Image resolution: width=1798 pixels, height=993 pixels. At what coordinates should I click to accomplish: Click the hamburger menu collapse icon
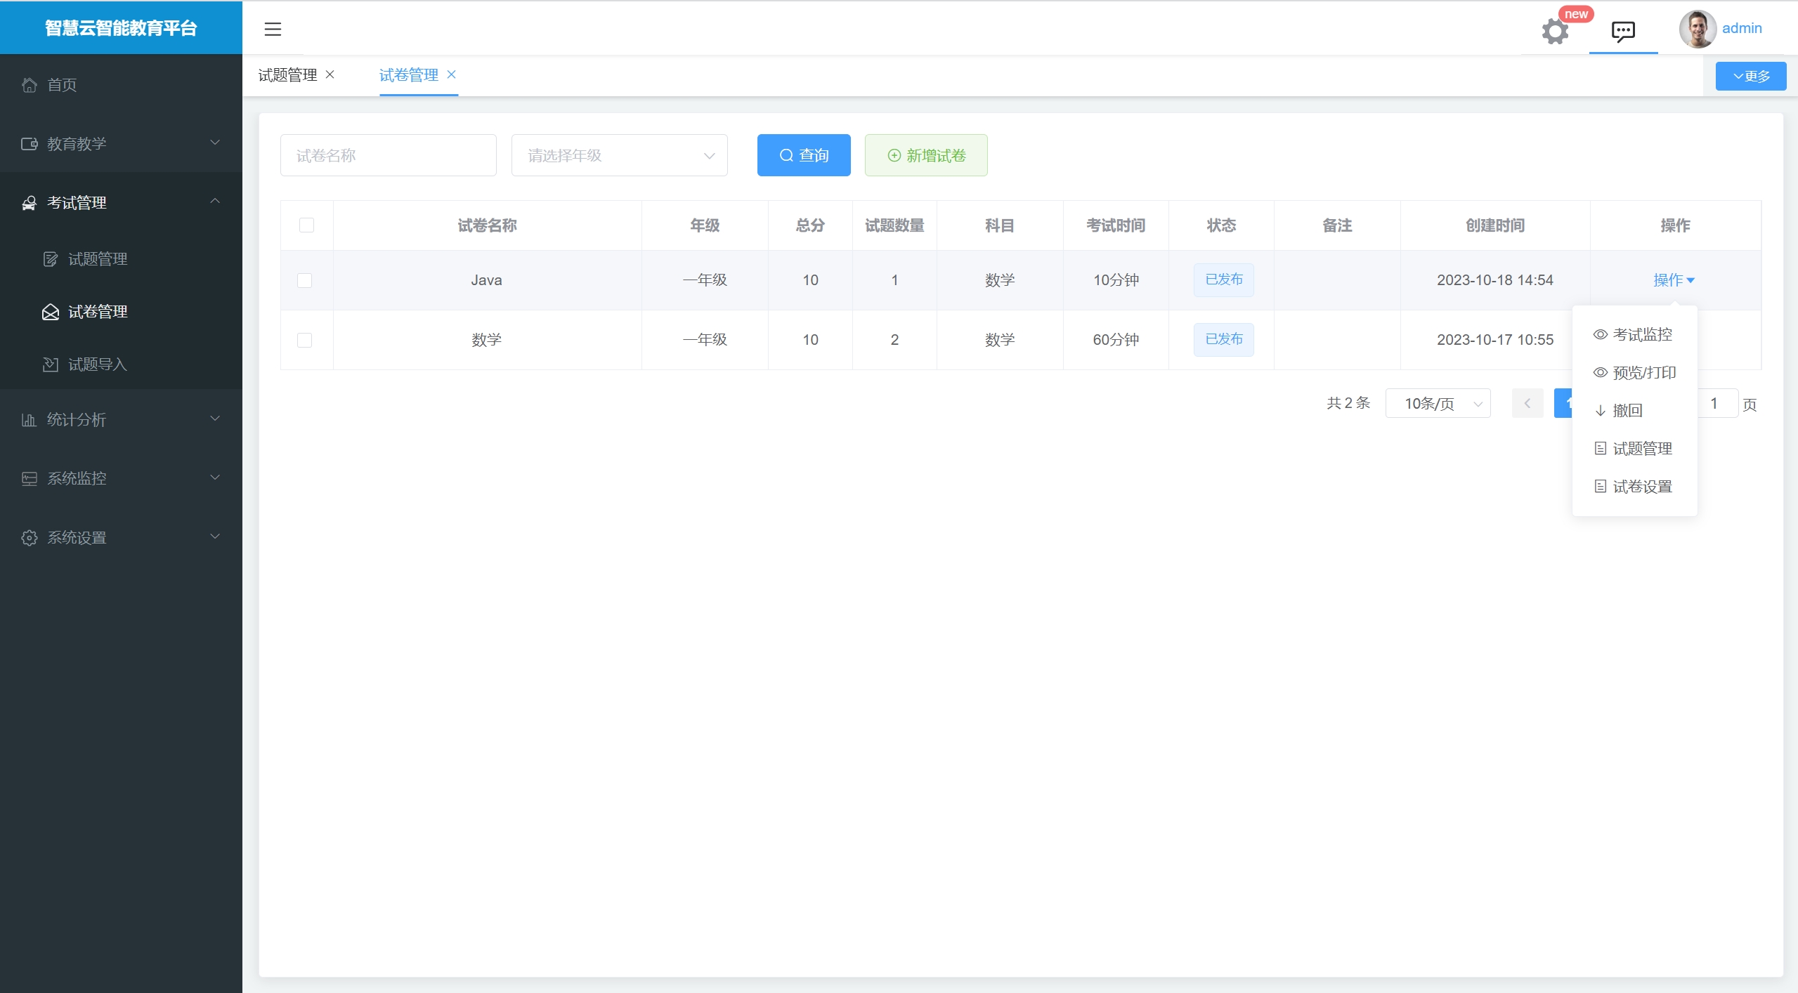(x=273, y=29)
